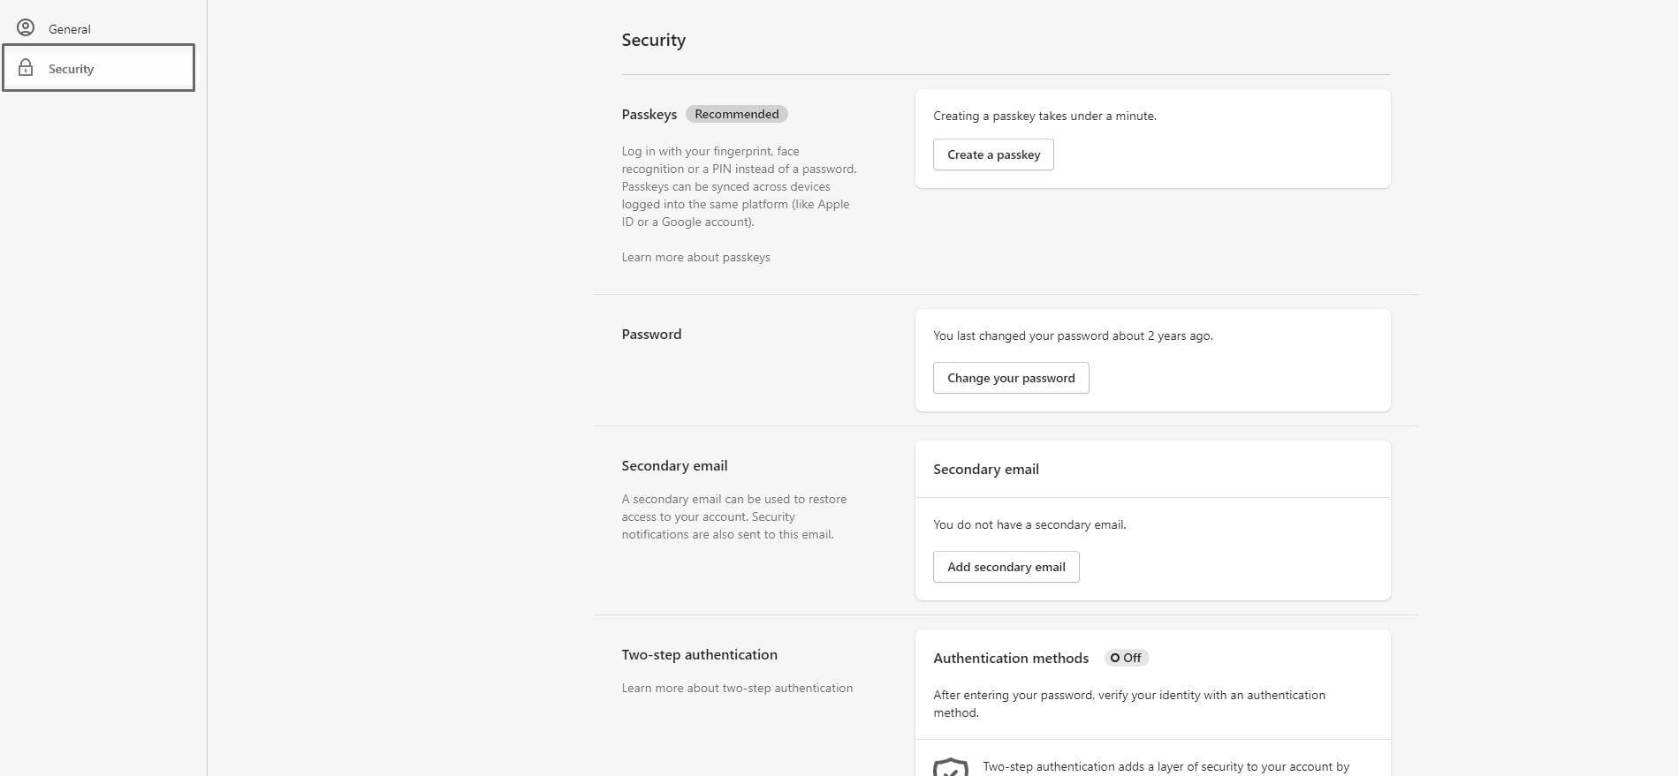This screenshot has height=776, width=1678.
Task: Click Change your password
Action: click(x=1010, y=378)
